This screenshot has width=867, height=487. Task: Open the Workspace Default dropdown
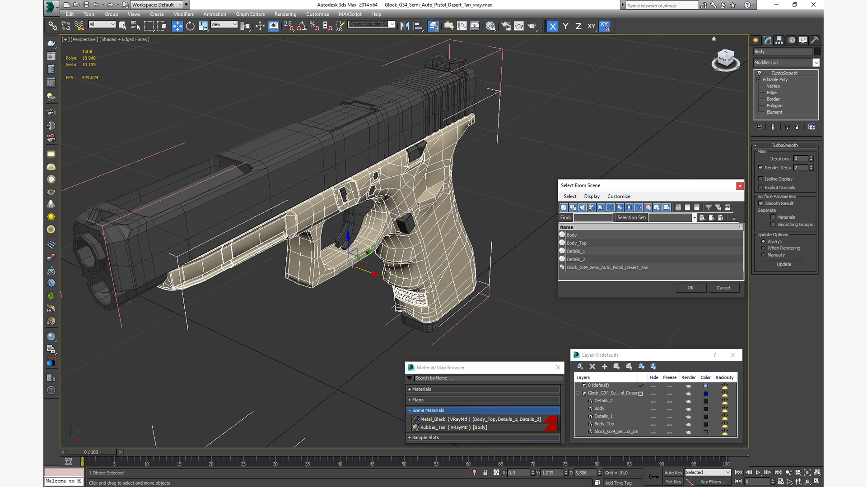click(x=156, y=5)
